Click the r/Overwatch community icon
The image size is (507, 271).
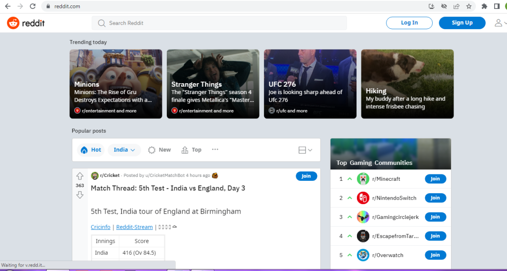(x=363, y=255)
